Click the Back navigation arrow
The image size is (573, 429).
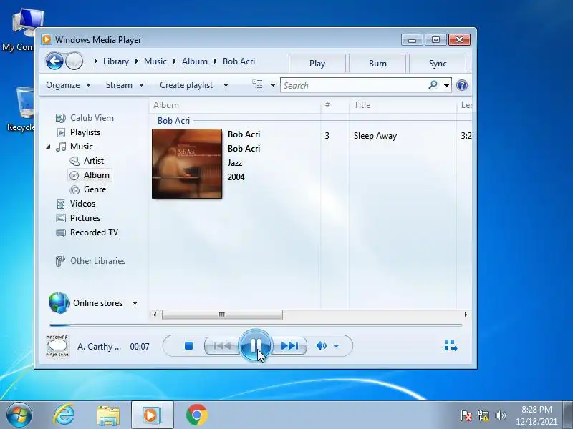click(x=55, y=61)
